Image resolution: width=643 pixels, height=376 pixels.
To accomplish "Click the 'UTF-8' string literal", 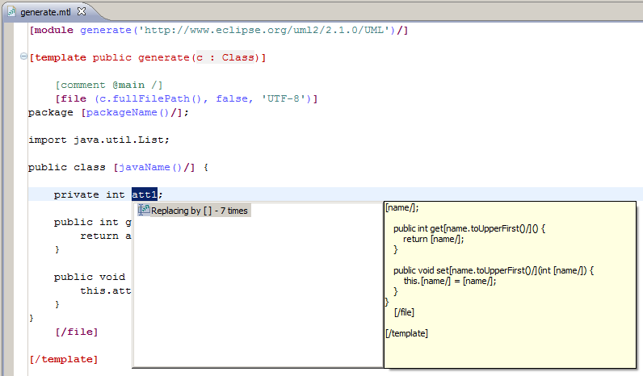I will (x=286, y=98).
